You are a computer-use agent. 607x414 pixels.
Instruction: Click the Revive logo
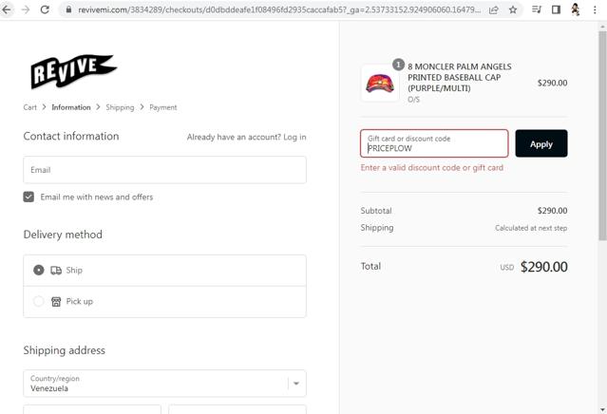click(x=73, y=71)
